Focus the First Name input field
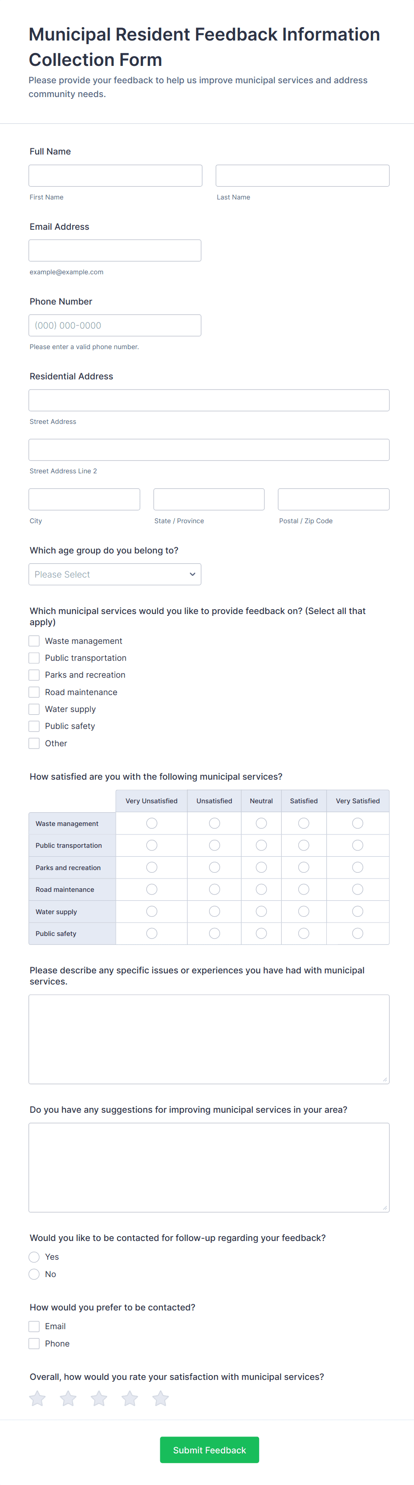Screen dimensions: 414x1485 115,176
